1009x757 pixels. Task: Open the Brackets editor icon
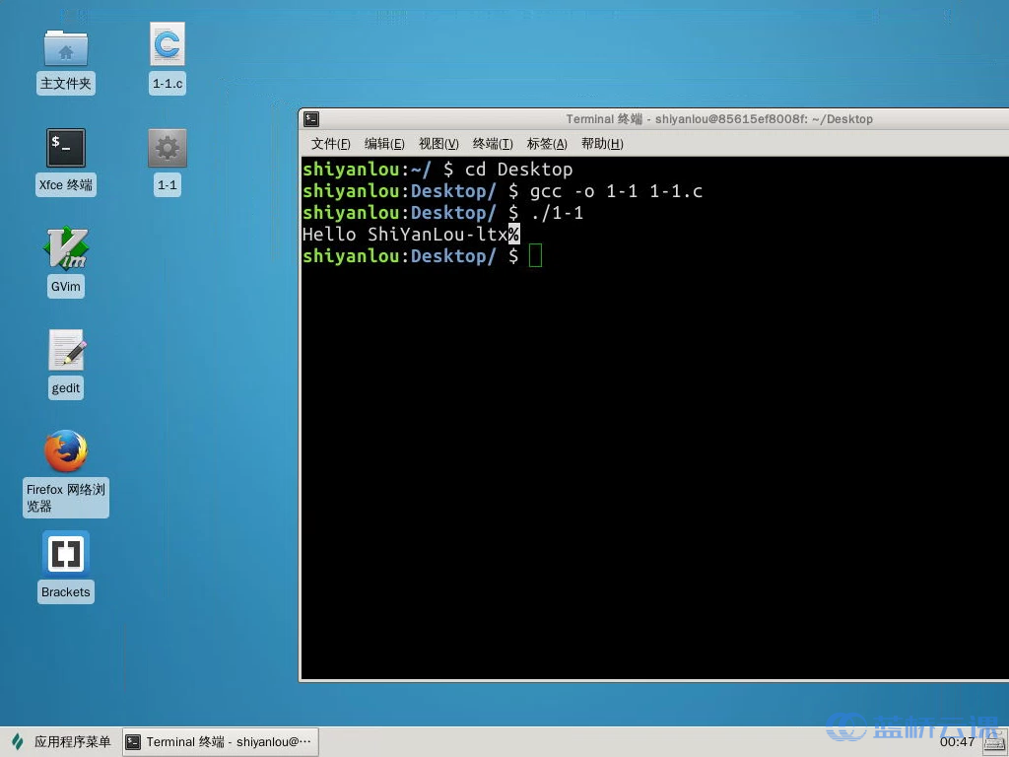point(66,553)
